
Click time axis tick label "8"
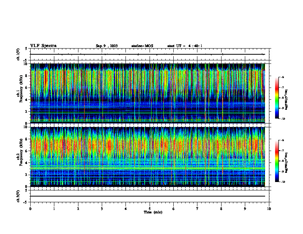coord(221,209)
